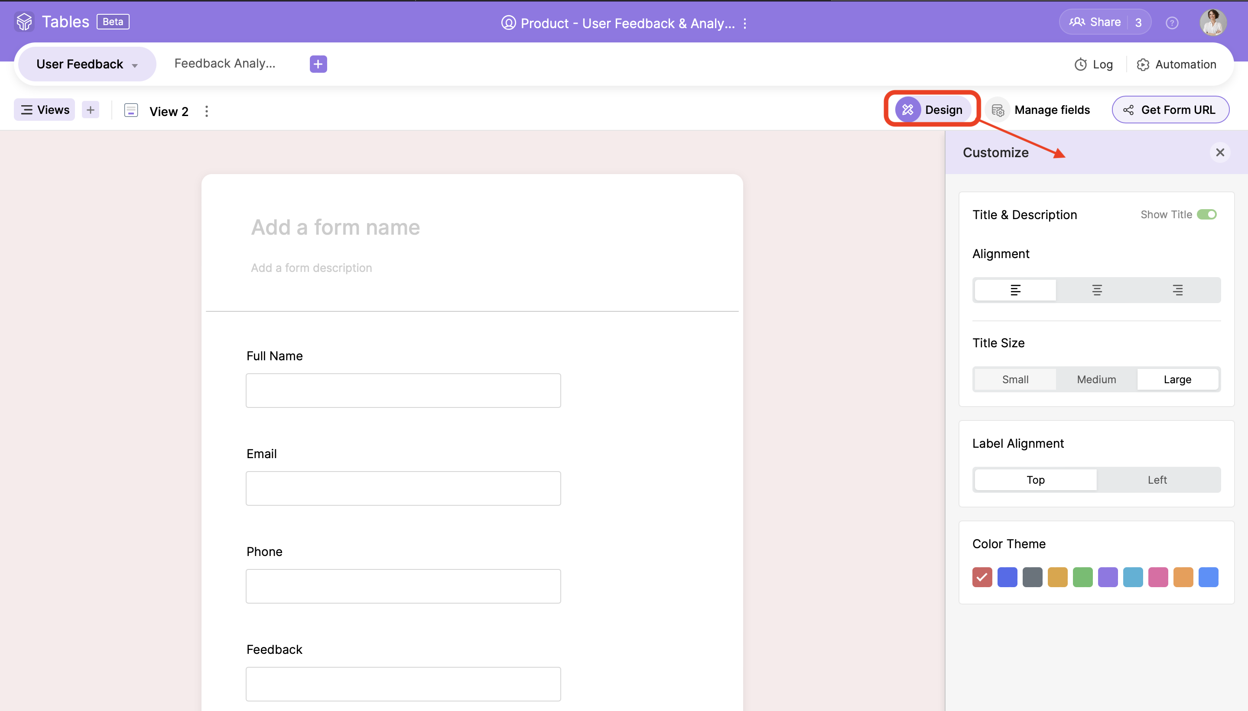1248x711 pixels.
Task: Open workspace title three-dot menu
Action: [745, 23]
